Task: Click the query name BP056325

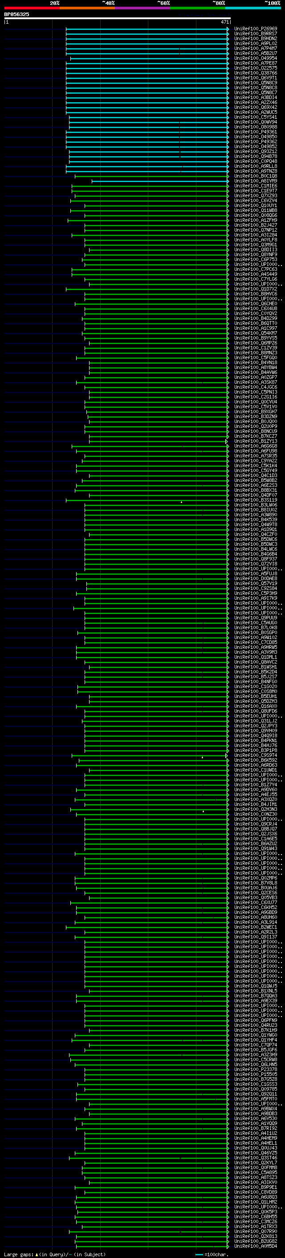Action: click(x=16, y=15)
